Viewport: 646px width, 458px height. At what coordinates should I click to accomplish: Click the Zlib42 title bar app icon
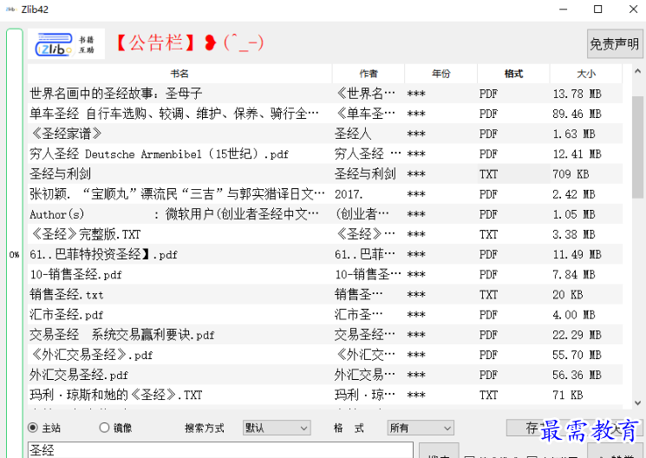(10, 9)
